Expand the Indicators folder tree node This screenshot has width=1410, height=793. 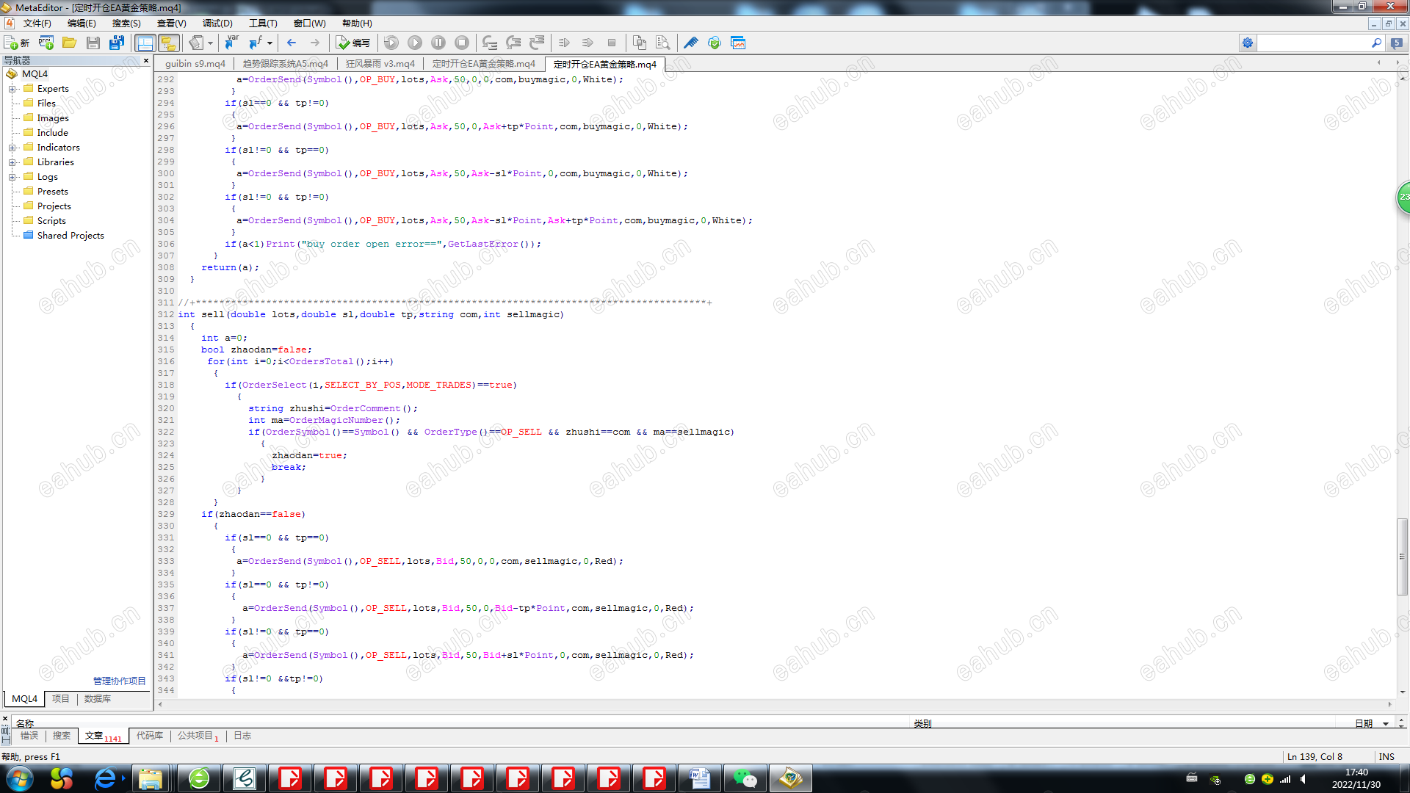tap(12, 148)
